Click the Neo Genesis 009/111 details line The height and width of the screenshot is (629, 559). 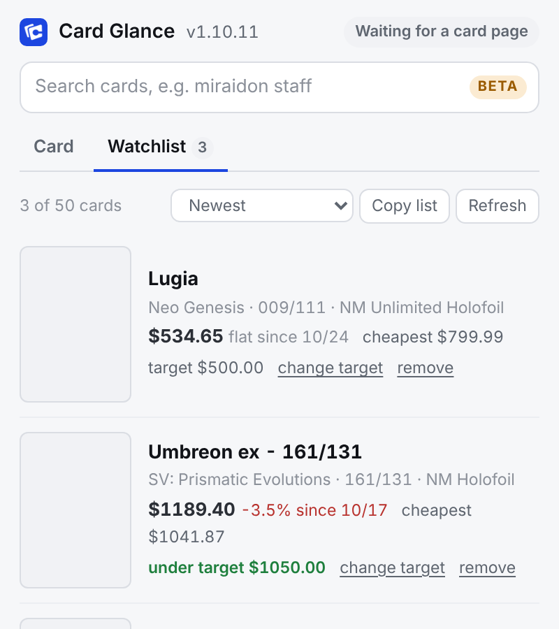tap(326, 308)
